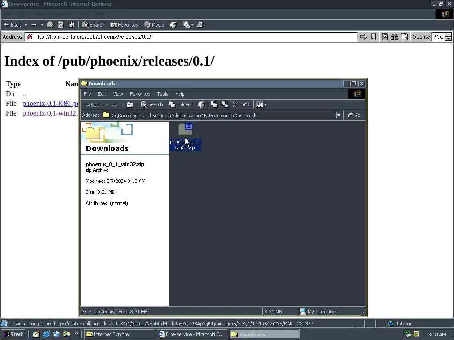Expand the Downloads address bar dropdown arrow
The width and height of the screenshot is (454, 340).
pos(339,116)
